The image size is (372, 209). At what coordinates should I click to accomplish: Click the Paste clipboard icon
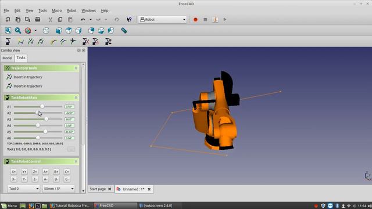click(70, 19)
